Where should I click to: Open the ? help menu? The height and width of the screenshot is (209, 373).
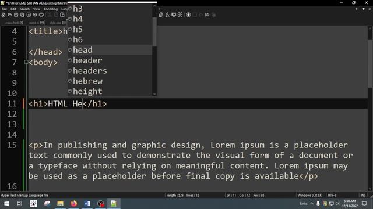160,9
